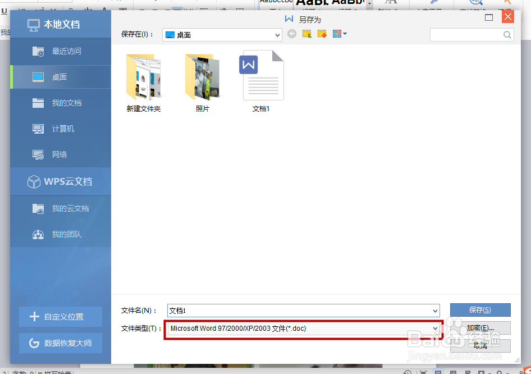
Task: Launch 数据恢复大师 data recovery button
Action: pos(61,343)
